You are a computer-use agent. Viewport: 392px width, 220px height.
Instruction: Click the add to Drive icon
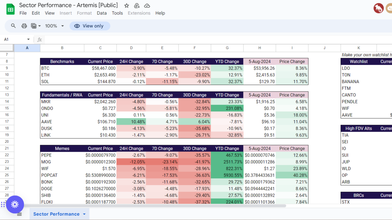[137, 5]
